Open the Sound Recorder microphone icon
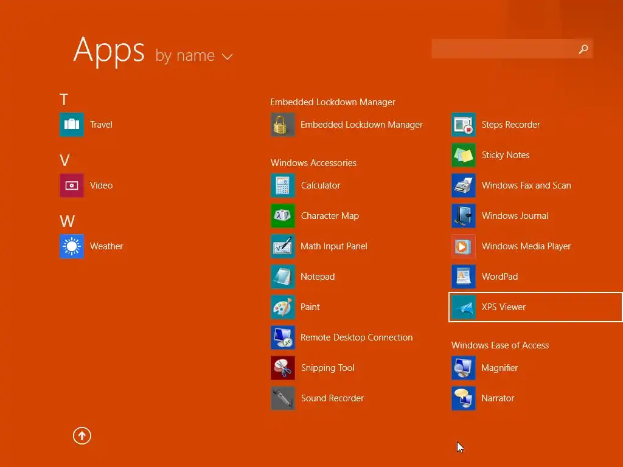 [x=282, y=398]
